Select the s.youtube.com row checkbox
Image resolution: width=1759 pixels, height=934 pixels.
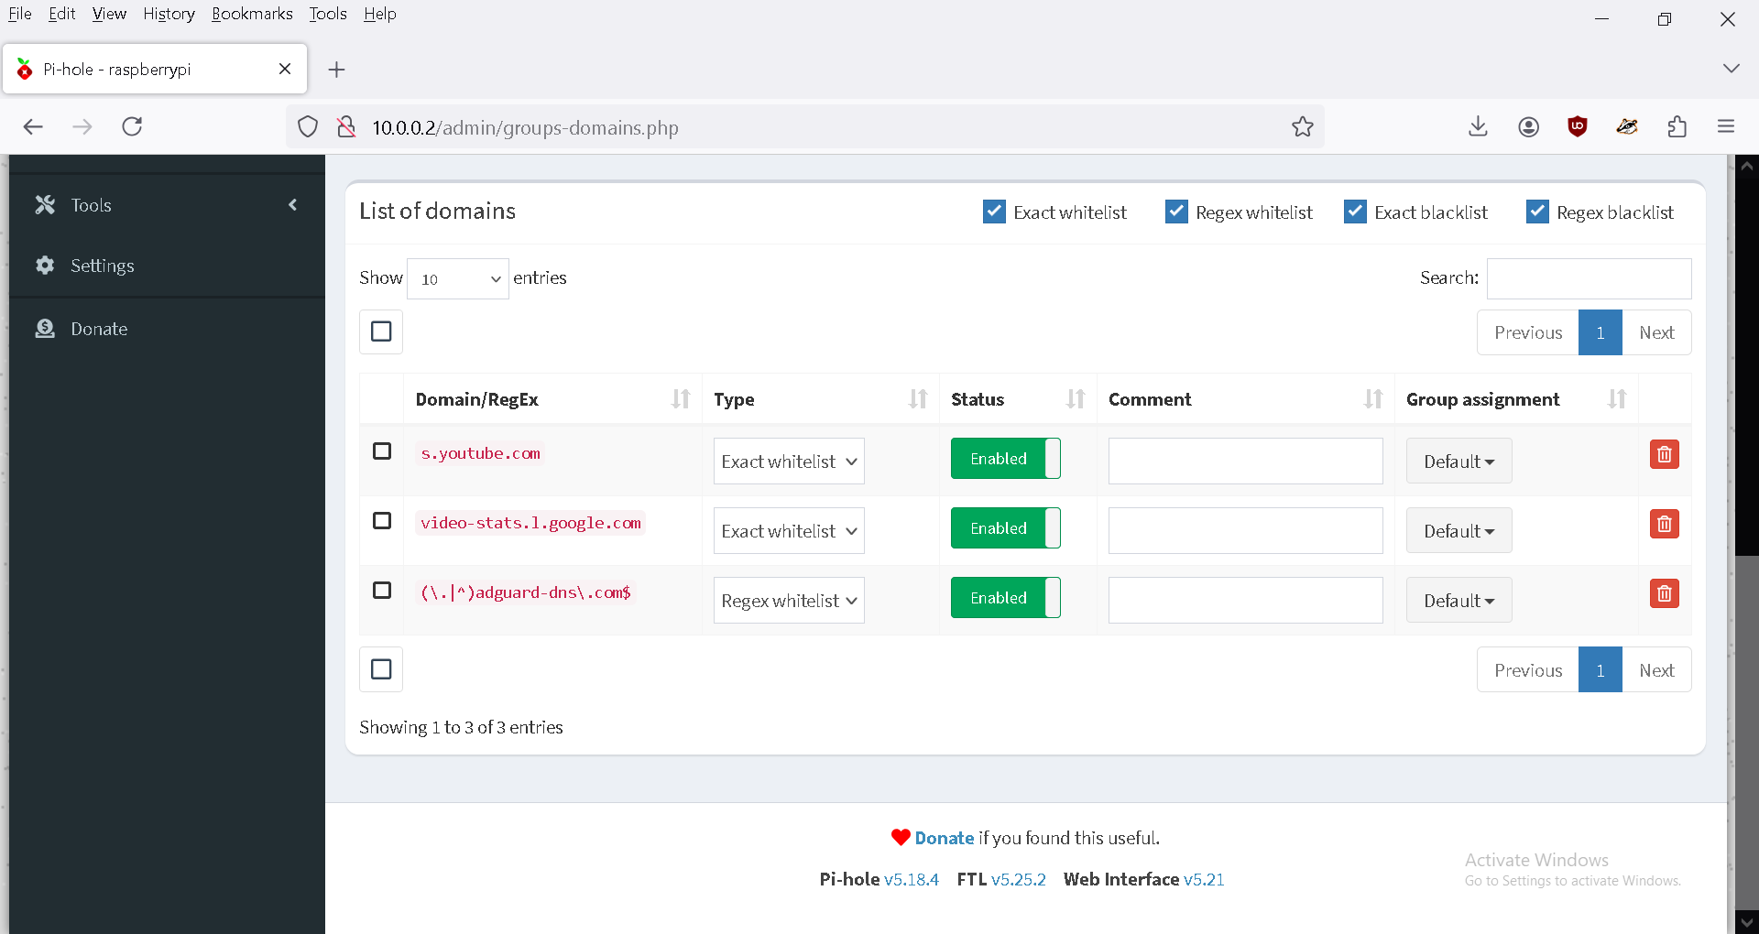[x=381, y=451]
